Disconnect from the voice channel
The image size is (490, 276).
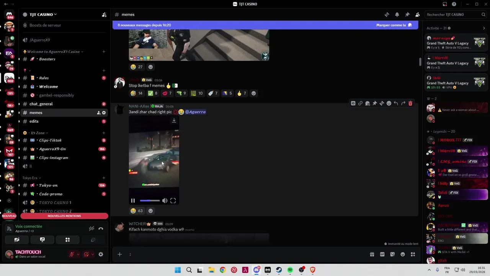click(x=101, y=228)
